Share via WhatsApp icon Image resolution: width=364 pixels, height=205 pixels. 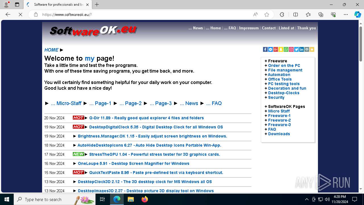[x=286, y=50]
